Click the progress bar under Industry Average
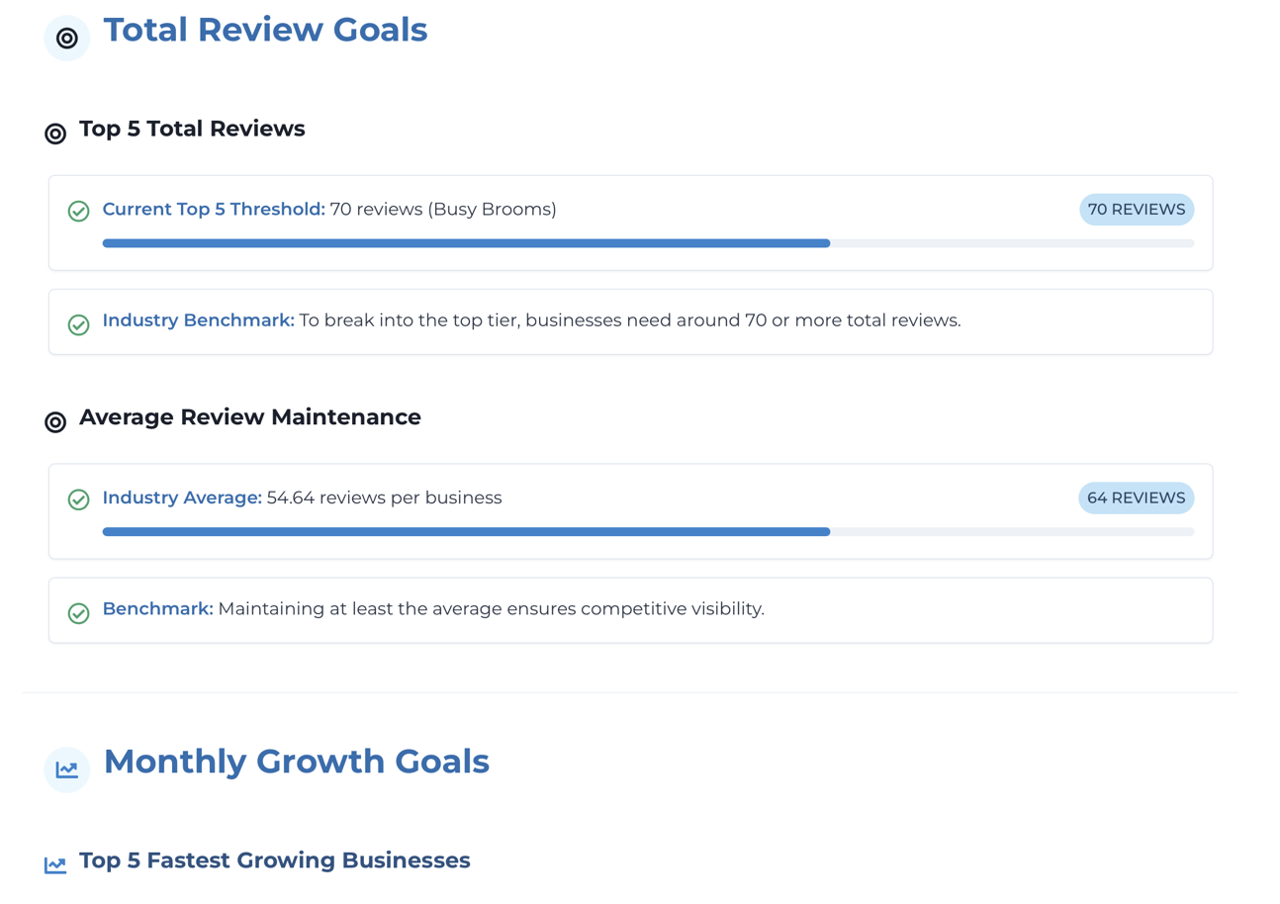1280x904 pixels. [x=648, y=532]
